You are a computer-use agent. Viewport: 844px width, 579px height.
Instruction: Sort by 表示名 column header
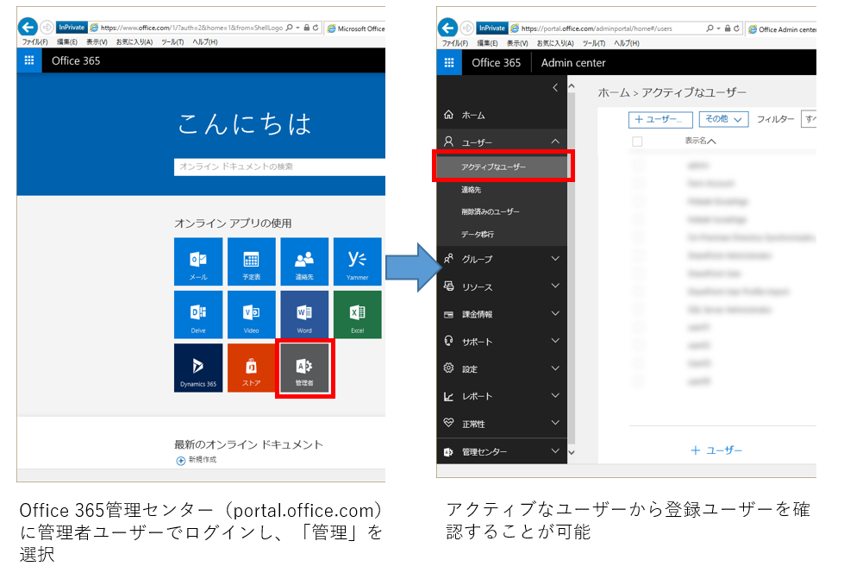(700, 141)
